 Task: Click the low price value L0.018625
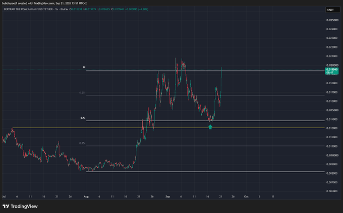tap(104, 9)
